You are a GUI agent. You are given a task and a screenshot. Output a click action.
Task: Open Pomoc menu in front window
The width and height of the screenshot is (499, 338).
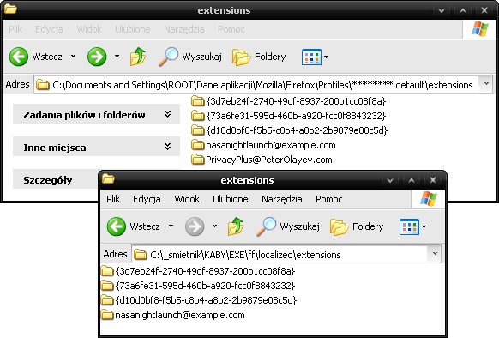328,199
